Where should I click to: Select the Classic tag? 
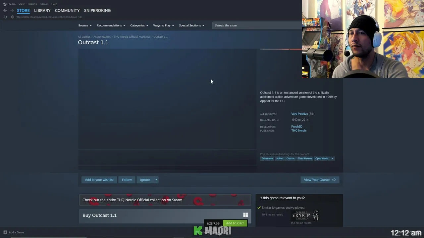(291, 159)
